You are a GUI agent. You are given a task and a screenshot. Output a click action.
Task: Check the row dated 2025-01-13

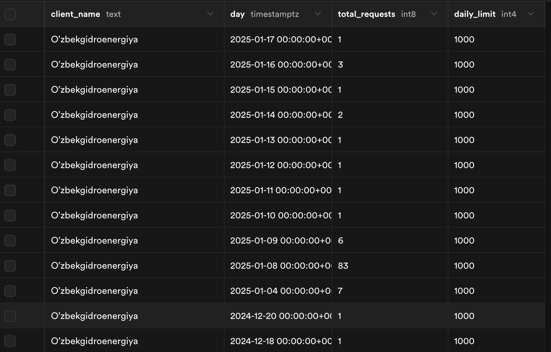[x=10, y=140]
